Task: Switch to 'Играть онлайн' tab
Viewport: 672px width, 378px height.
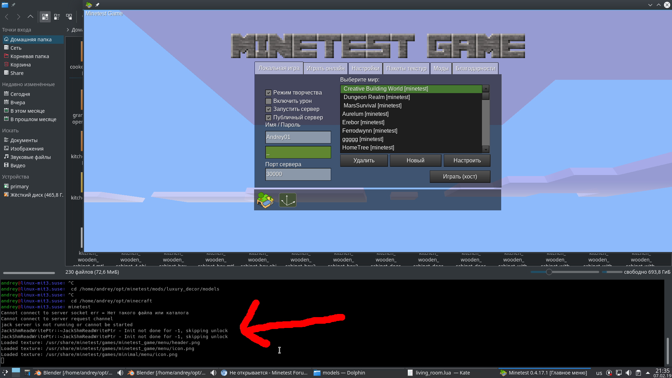Action: pyautogui.click(x=325, y=69)
